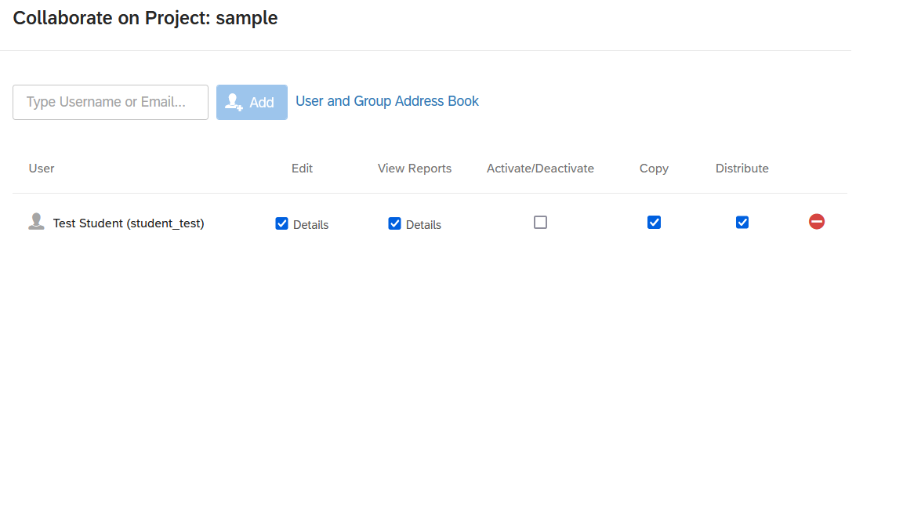
Task: Focus the Type Username or Email field
Action: [x=111, y=102]
